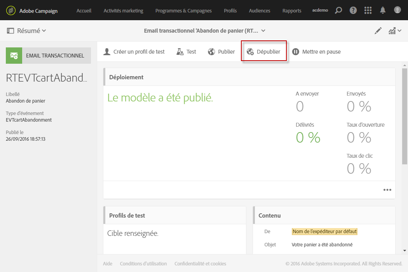Viewport: 408px width, 272px height.
Task: Click the Envoyés 0 % value
Action: [359, 106]
